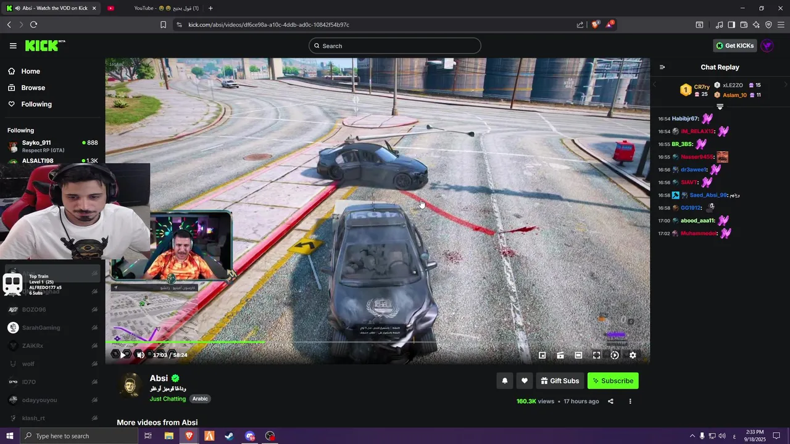The width and height of the screenshot is (790, 444).
Task: Click the Gift Subs button
Action: 560,381
